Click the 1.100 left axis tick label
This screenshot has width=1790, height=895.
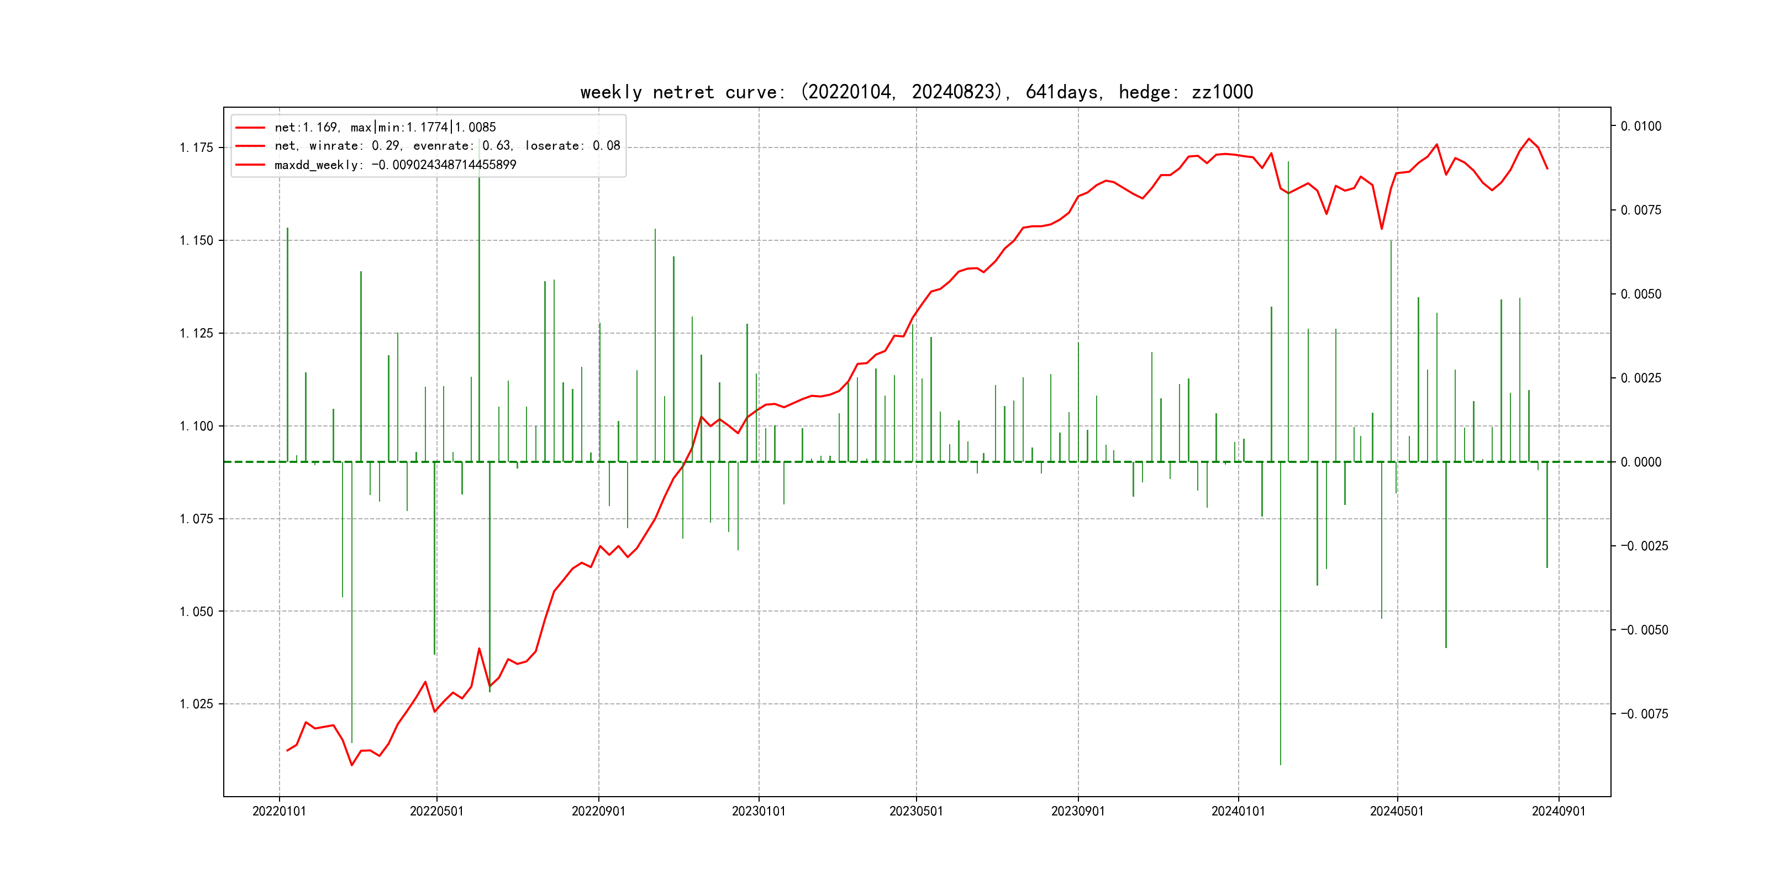pos(196,426)
